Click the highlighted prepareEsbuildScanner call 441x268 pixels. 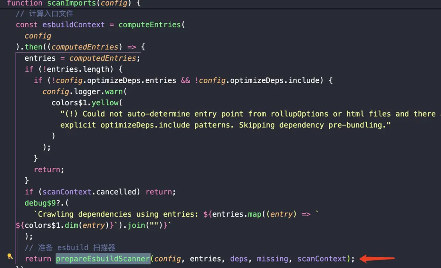[103, 259]
